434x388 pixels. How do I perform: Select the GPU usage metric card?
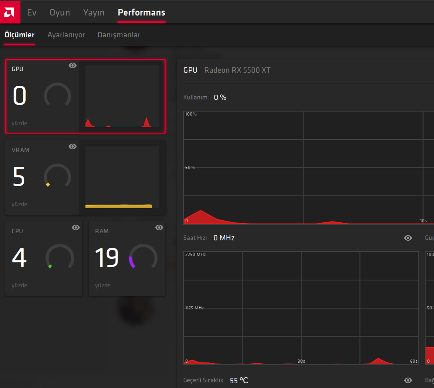(x=86, y=96)
